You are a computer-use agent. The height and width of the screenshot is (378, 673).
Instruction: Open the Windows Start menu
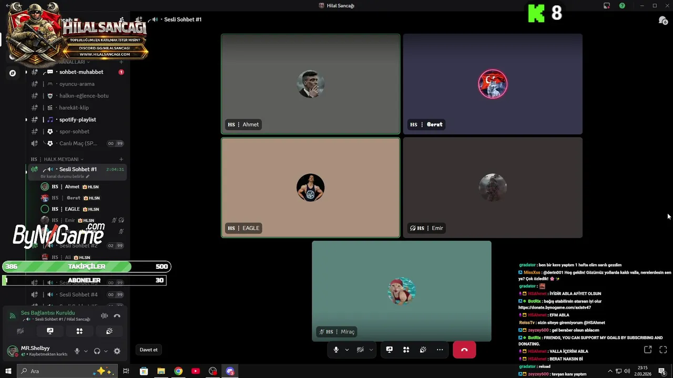[8, 371]
